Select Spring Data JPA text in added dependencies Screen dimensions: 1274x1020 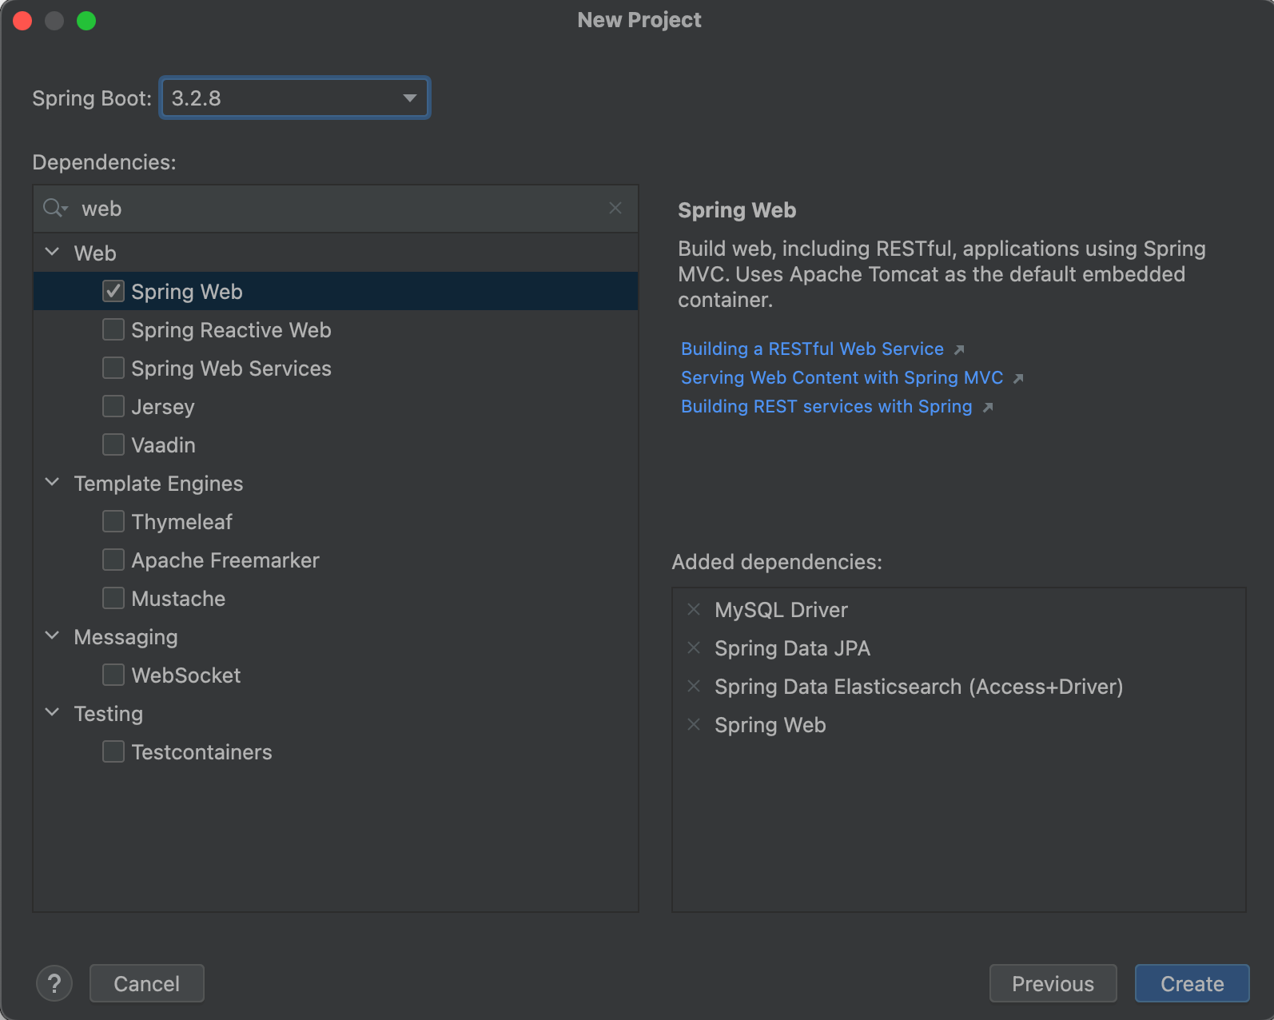792,648
